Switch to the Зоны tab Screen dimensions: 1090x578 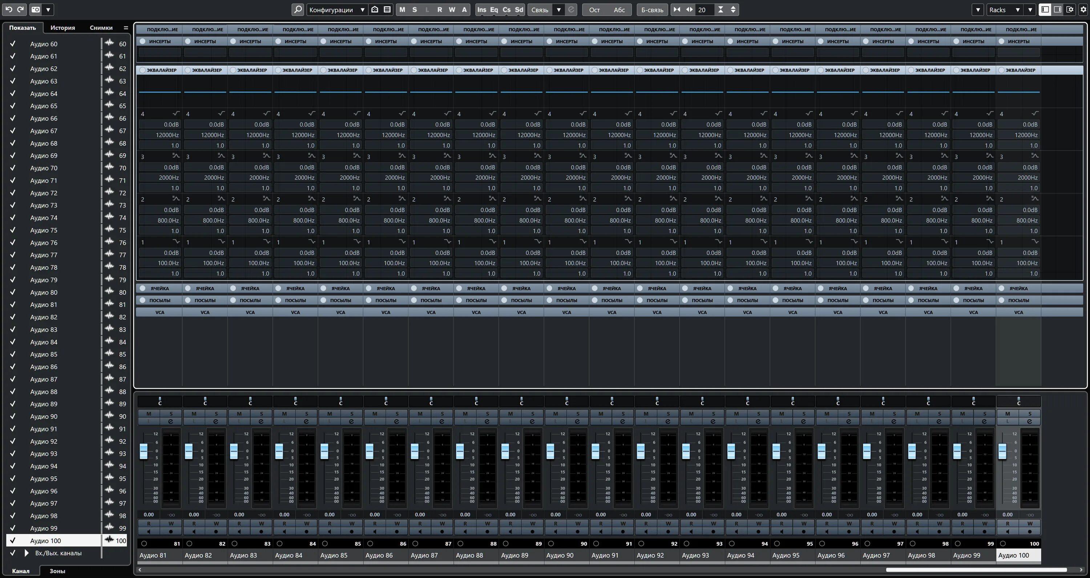pos(57,571)
